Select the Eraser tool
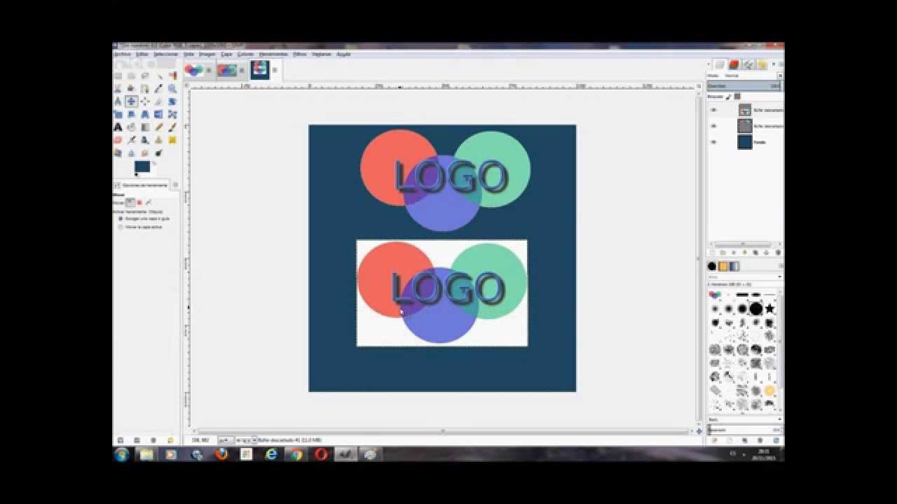897x504 pixels. pos(118,140)
